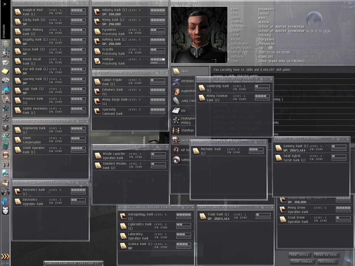Screen dimensions: 355x266
Task: Open the globe browser icon in sidebar
Action: [6, 173]
